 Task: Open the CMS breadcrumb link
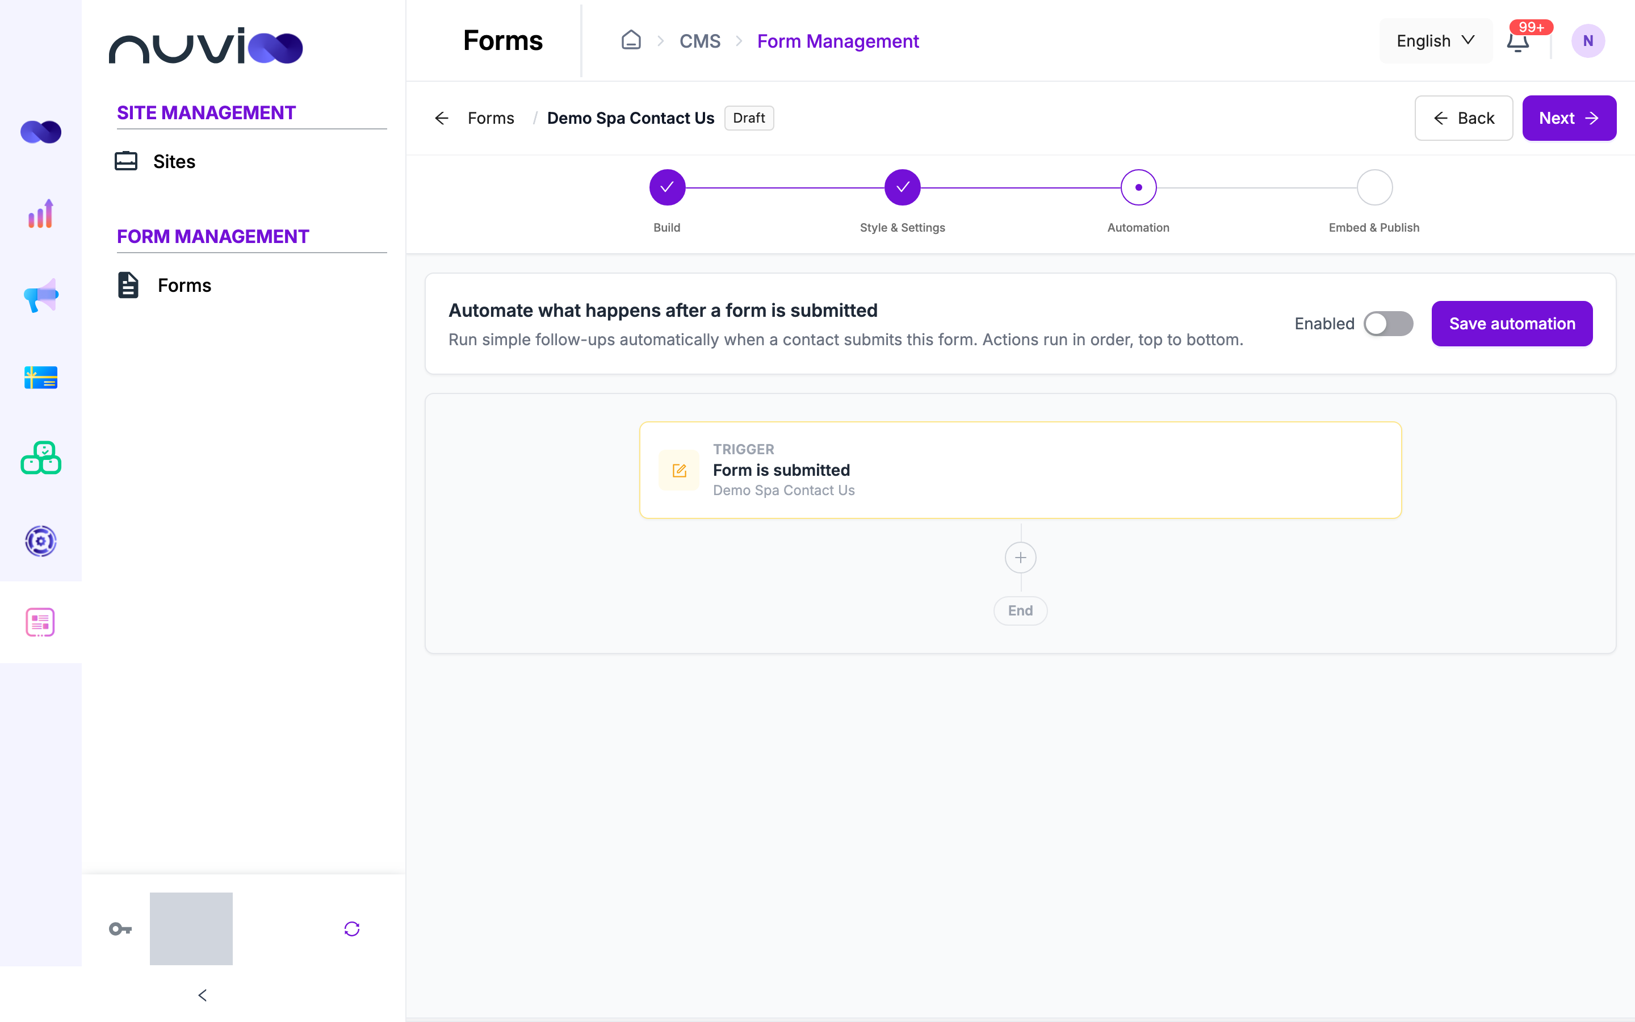700,41
